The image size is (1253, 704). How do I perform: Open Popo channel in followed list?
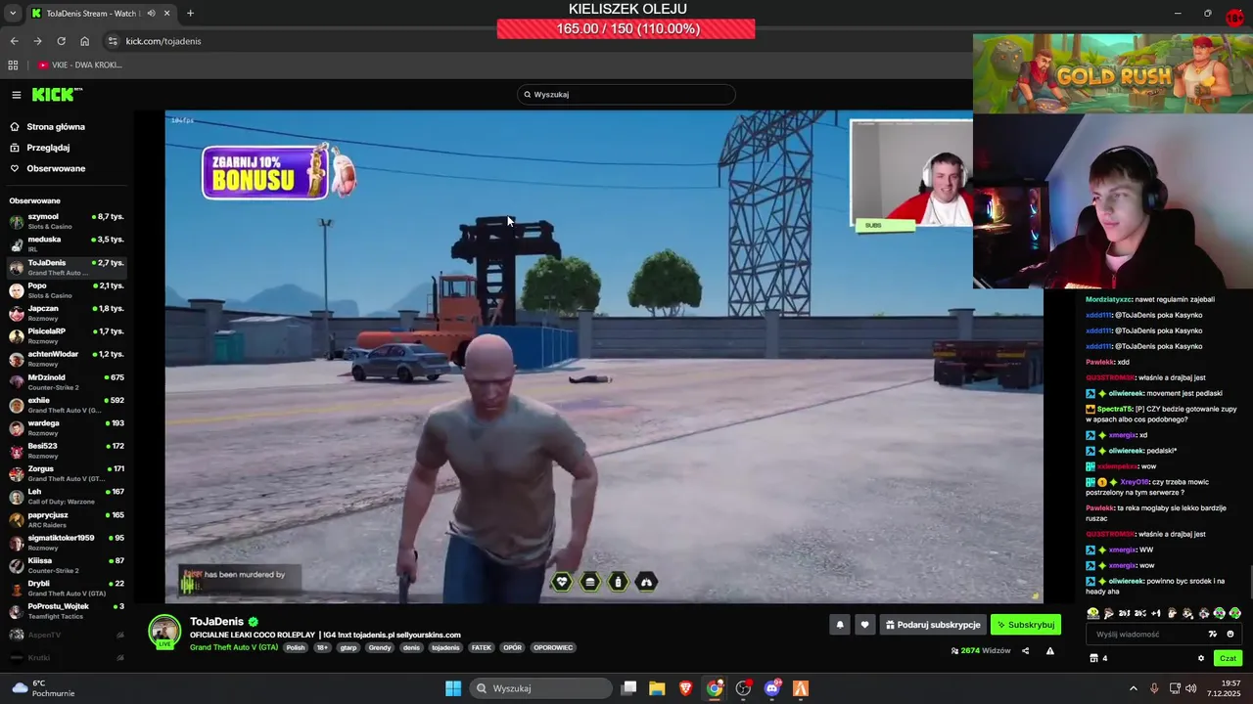pos(66,289)
